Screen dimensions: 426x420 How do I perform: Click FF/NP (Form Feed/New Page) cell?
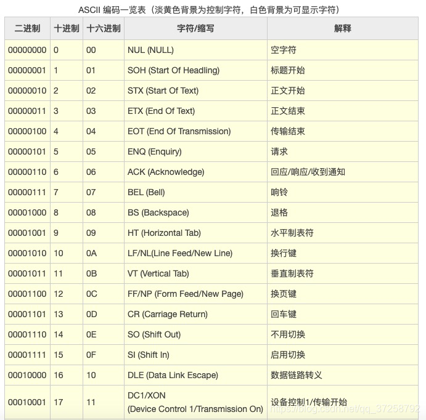point(195,294)
